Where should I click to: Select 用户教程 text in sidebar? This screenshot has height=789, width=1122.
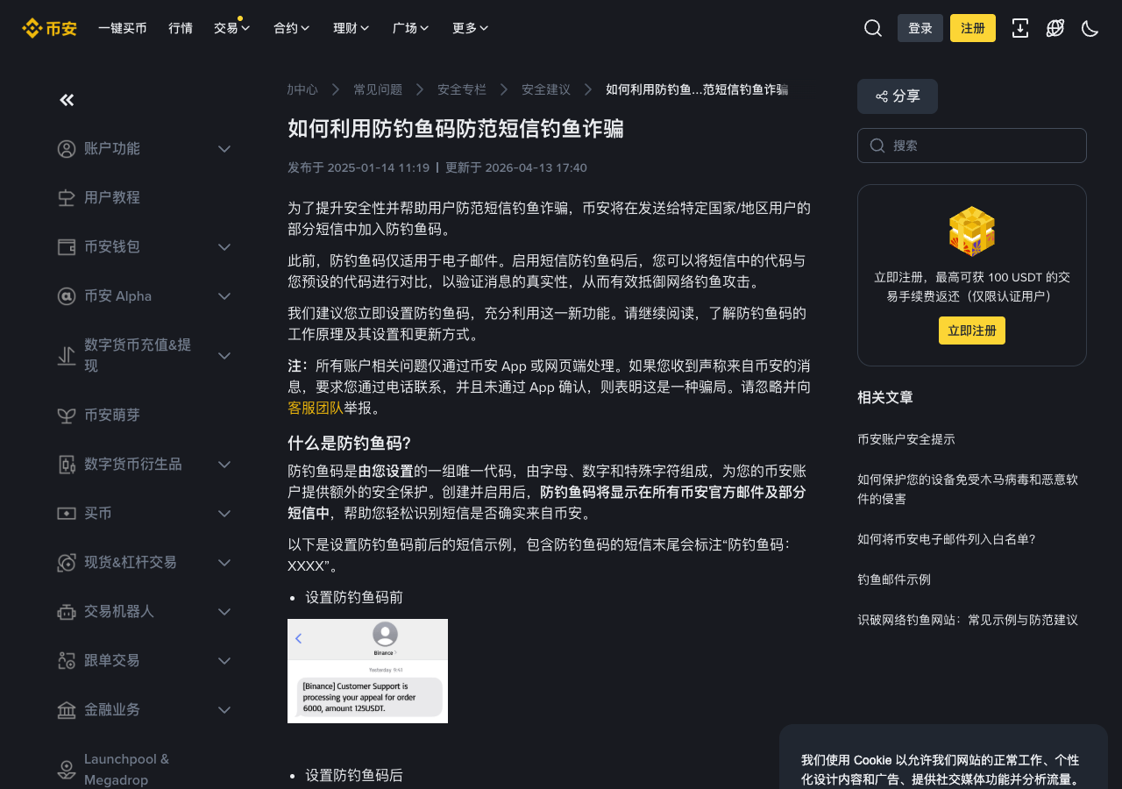[112, 198]
